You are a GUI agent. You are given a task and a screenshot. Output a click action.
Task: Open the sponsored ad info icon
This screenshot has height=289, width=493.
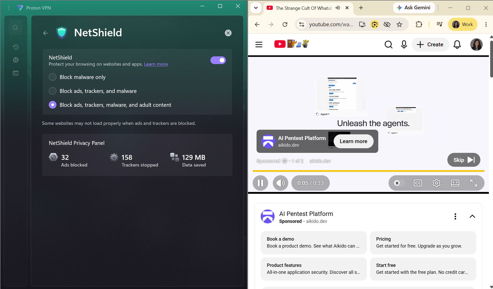(284, 161)
